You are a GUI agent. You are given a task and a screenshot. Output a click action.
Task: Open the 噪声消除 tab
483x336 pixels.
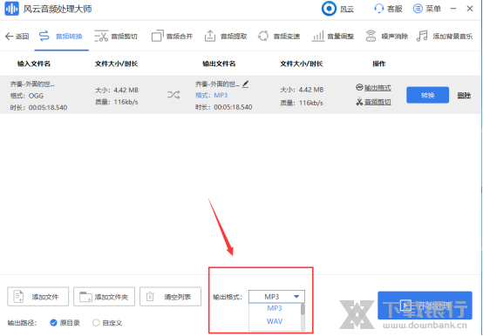[x=386, y=37]
